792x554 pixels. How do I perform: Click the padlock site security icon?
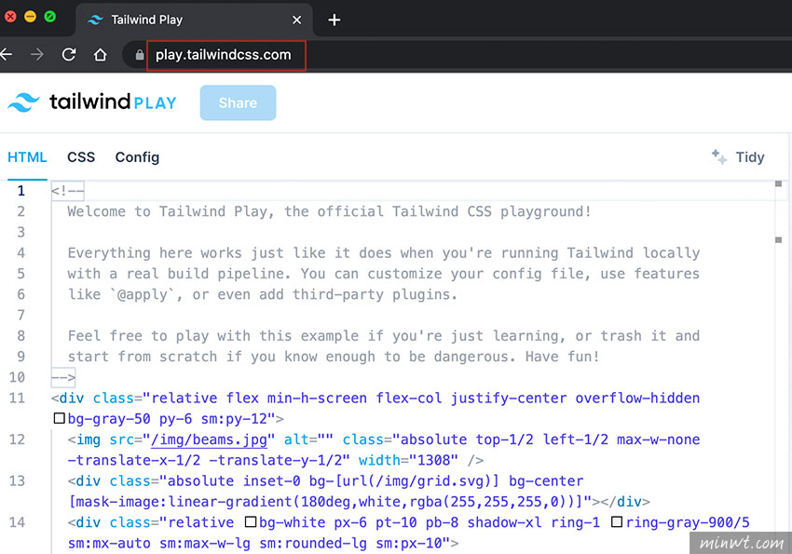(140, 55)
